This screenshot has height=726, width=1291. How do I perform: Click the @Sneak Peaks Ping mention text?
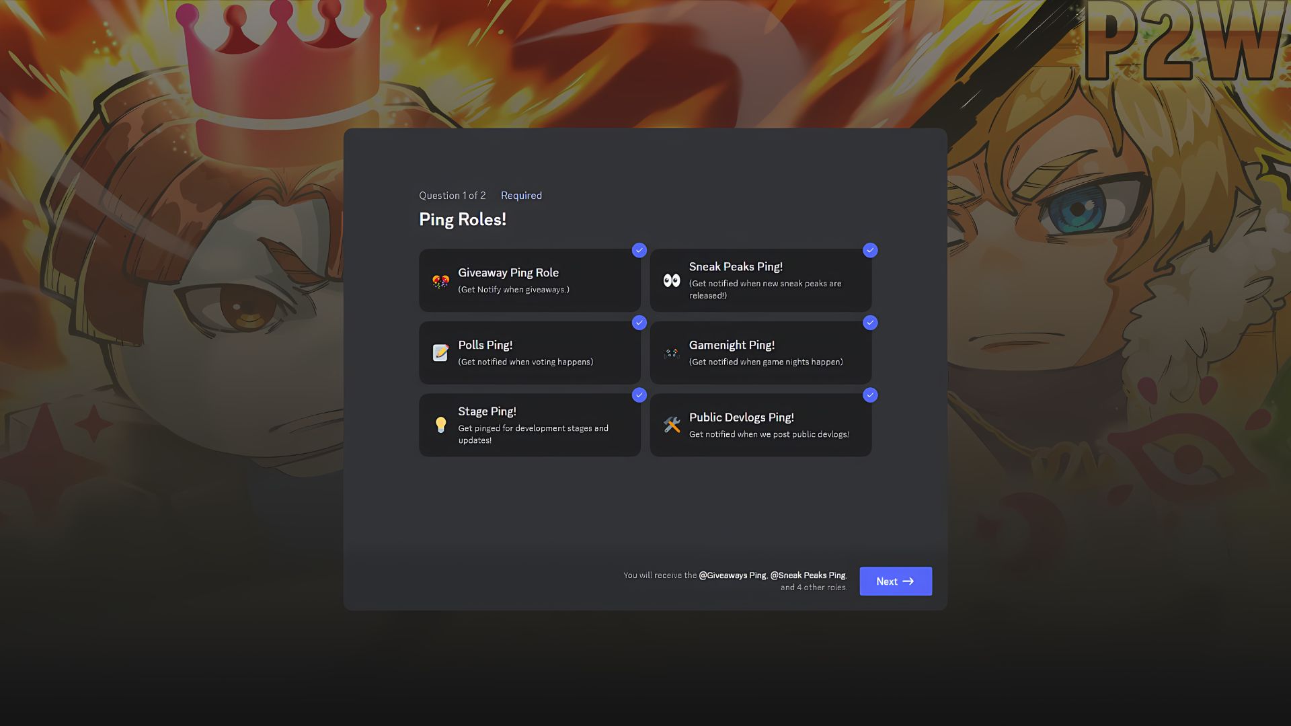pyautogui.click(x=808, y=575)
